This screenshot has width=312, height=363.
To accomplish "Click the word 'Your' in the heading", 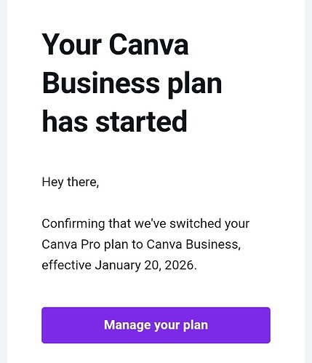I will click(72, 45).
